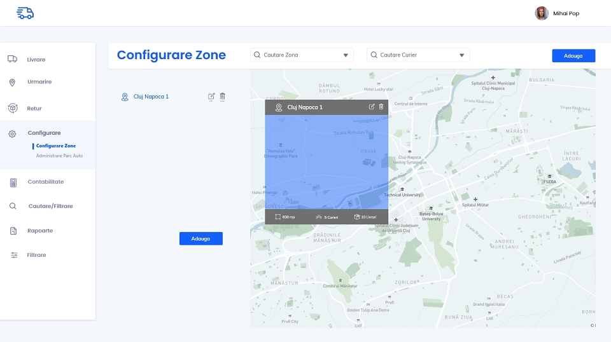The image size is (611, 342).
Task: Click the Urmarire location pin icon
Action: pyautogui.click(x=12, y=83)
